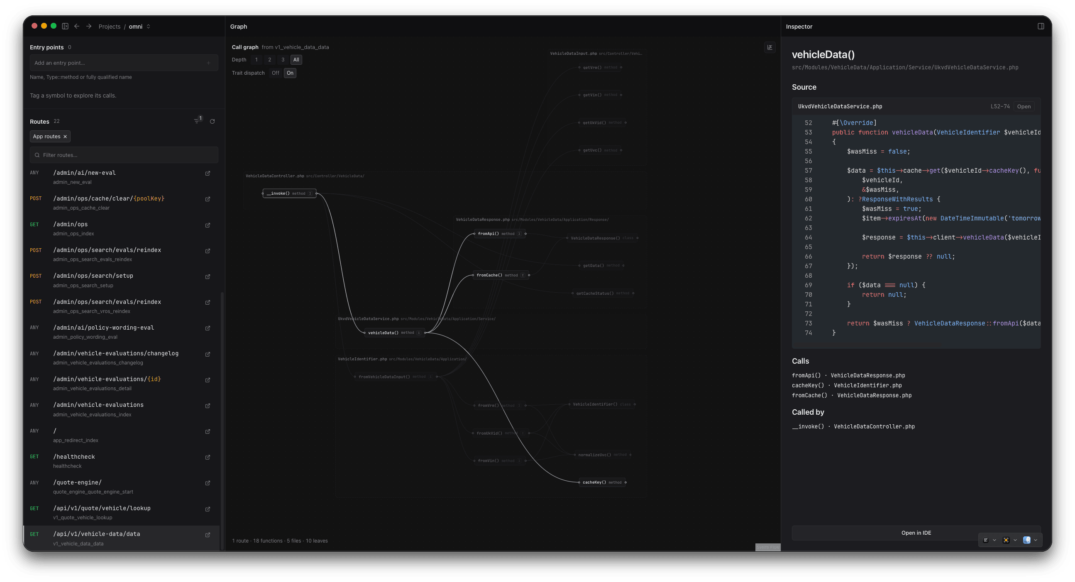
Task: Open external link for /api/v1/vehicle-data/data
Action: 208,535
